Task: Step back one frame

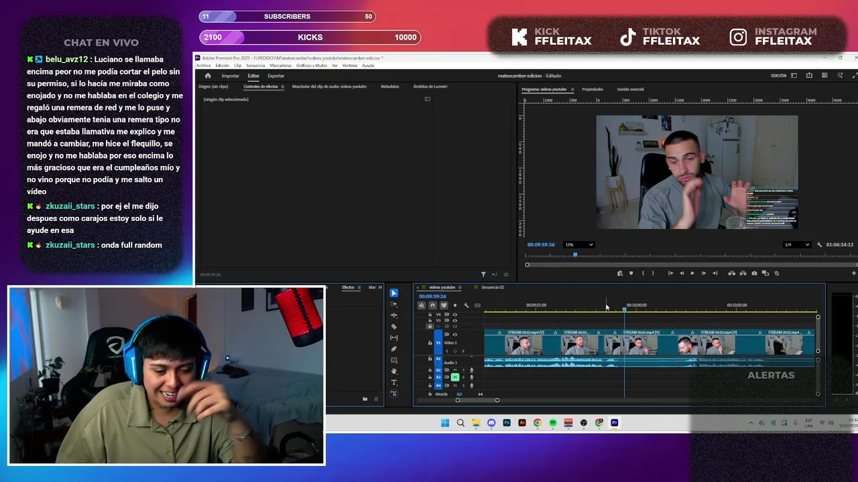Action: pos(682,273)
